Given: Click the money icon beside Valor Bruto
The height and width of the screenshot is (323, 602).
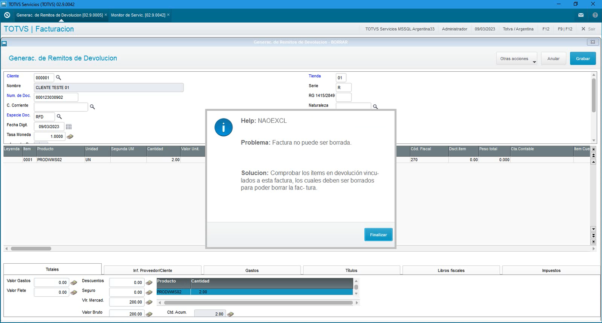Looking at the screenshot, I should (x=149, y=314).
